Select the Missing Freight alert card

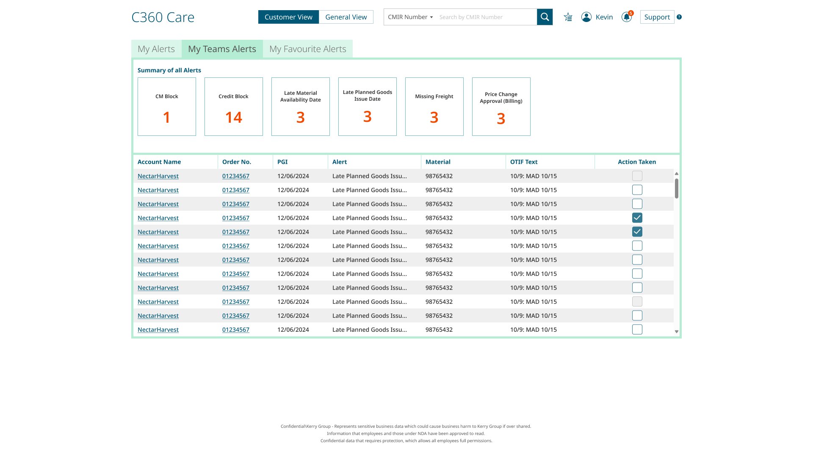pos(434,107)
